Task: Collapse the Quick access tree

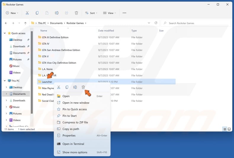Action: coord(5,33)
